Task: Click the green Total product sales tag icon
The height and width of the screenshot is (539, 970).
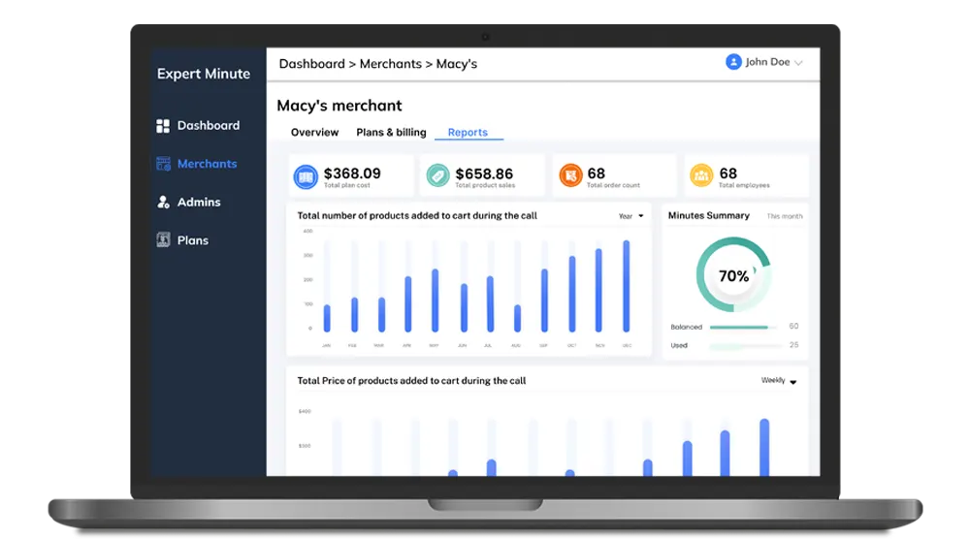Action: coord(438,175)
